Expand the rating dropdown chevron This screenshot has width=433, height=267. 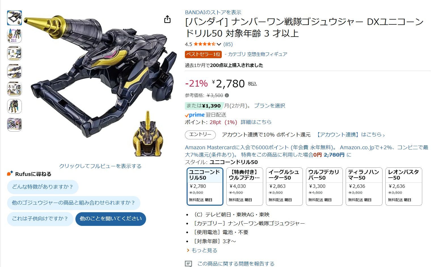219,44
